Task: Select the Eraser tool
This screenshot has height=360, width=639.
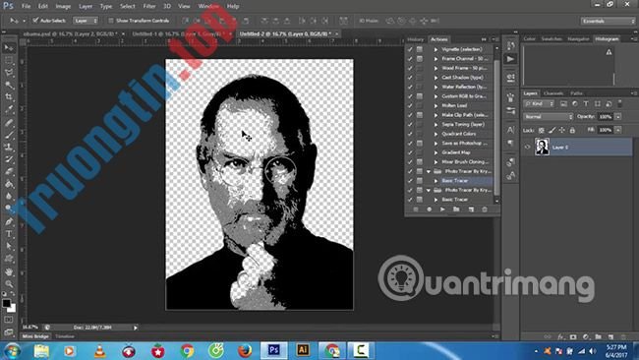Action: tap(9, 171)
